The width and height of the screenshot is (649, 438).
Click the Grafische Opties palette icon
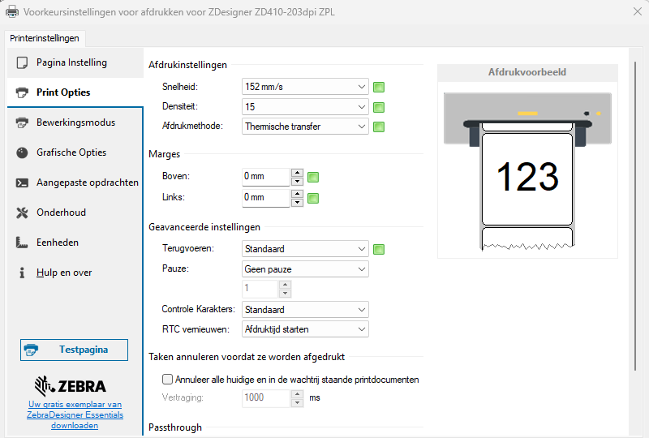click(x=22, y=152)
